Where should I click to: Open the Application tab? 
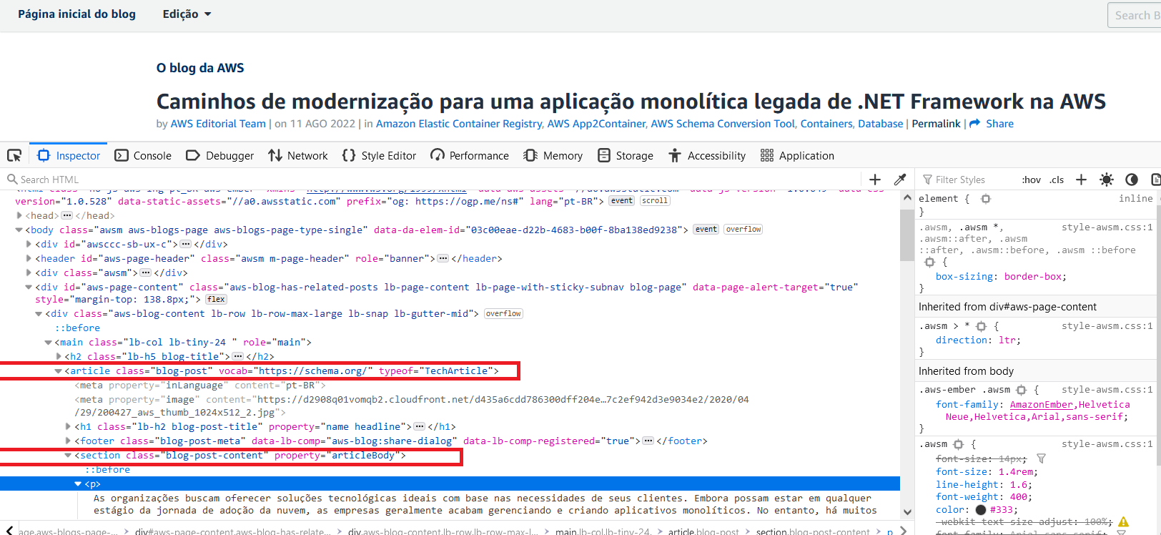point(797,155)
